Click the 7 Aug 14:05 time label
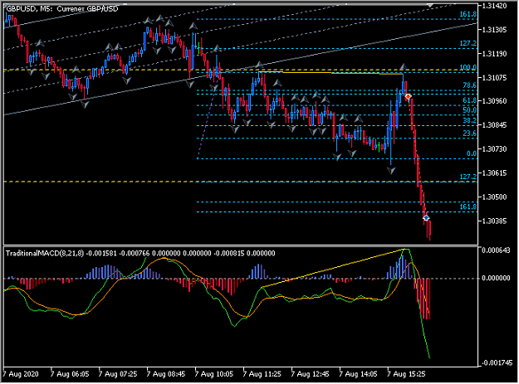 358,374
